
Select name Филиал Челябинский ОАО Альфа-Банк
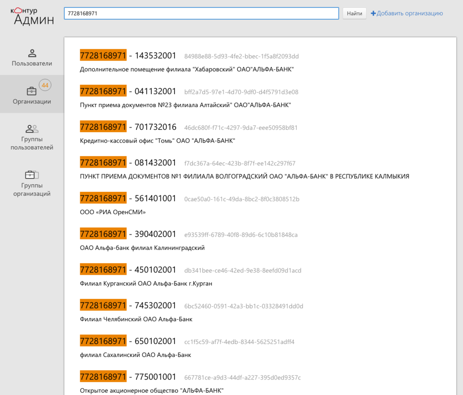(x=136, y=320)
